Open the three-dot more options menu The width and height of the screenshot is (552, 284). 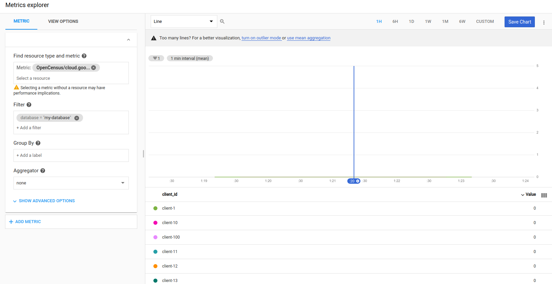pyautogui.click(x=544, y=22)
